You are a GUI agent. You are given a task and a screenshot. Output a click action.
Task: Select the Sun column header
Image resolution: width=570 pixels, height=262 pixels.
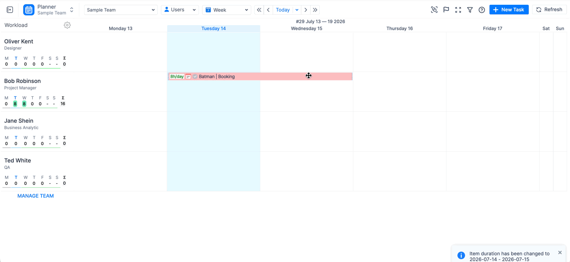[560, 28]
